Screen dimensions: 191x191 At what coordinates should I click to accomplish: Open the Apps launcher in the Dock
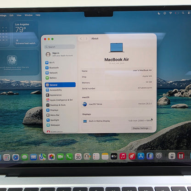point(6,157)
